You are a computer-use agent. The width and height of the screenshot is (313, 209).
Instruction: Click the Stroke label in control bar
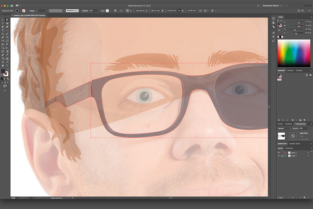pyautogui.click(x=32, y=10)
